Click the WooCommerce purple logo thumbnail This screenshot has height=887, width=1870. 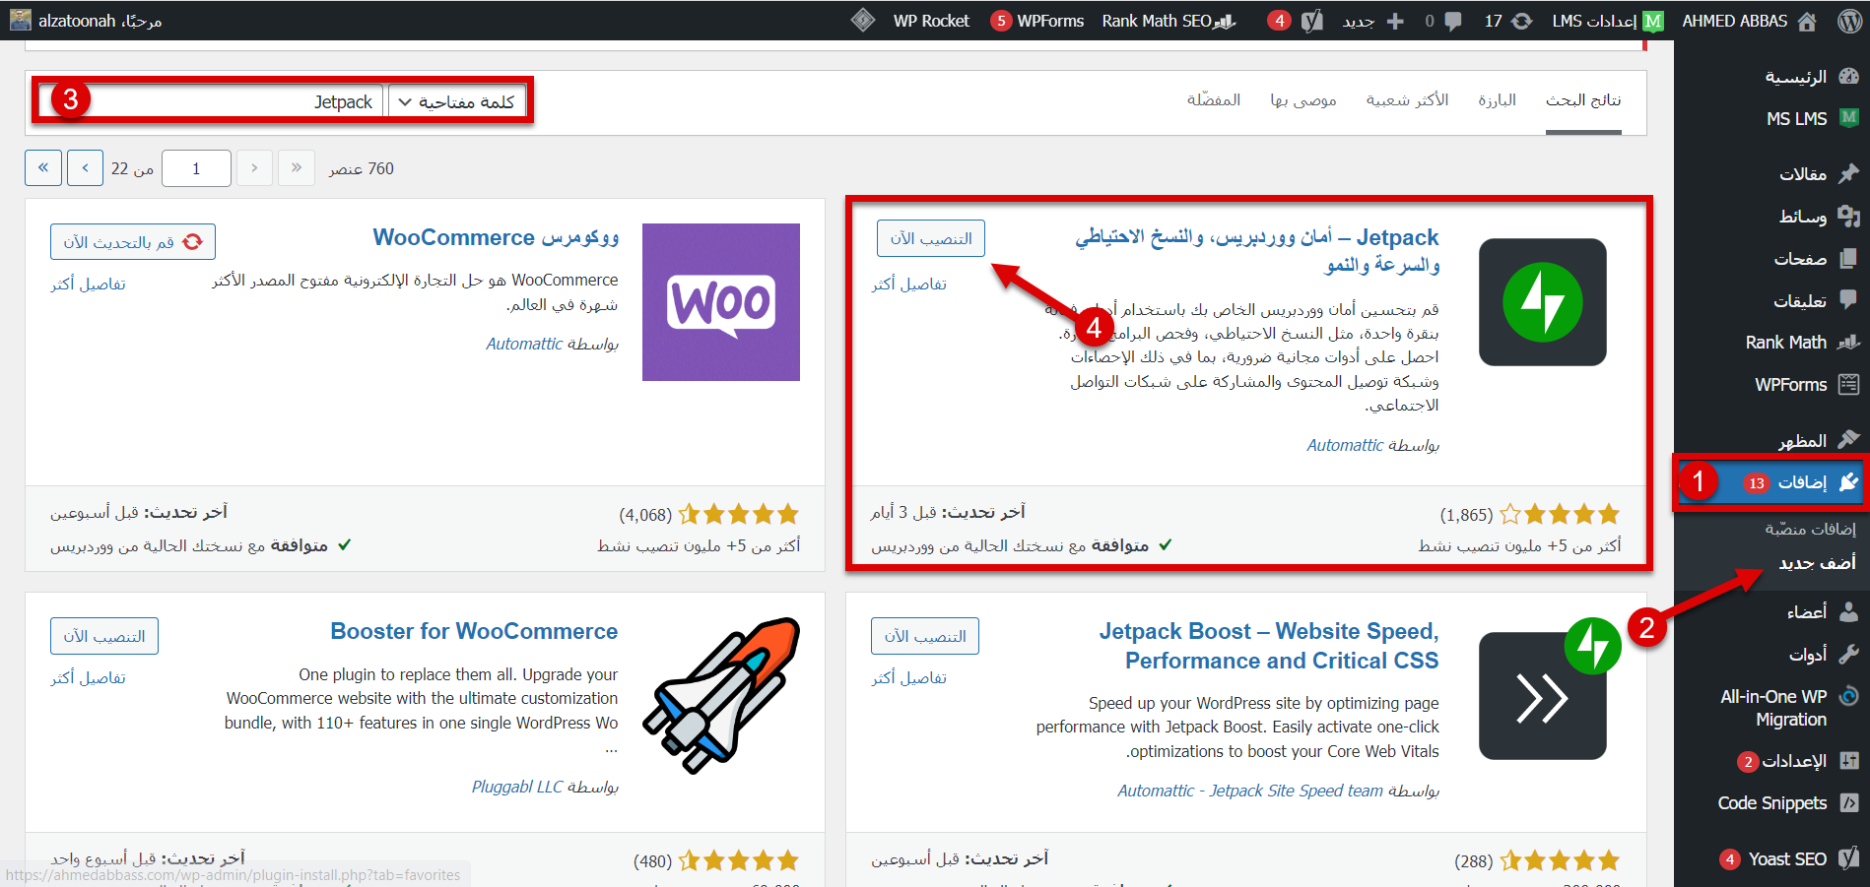click(x=720, y=302)
